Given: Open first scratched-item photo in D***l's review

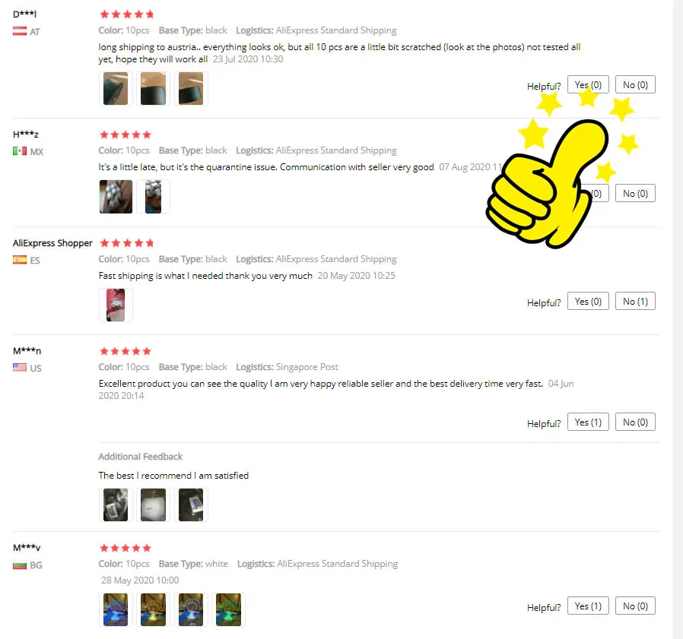Looking at the screenshot, I should point(116,88).
